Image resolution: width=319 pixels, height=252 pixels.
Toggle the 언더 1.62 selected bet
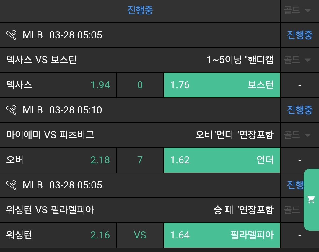point(222,160)
